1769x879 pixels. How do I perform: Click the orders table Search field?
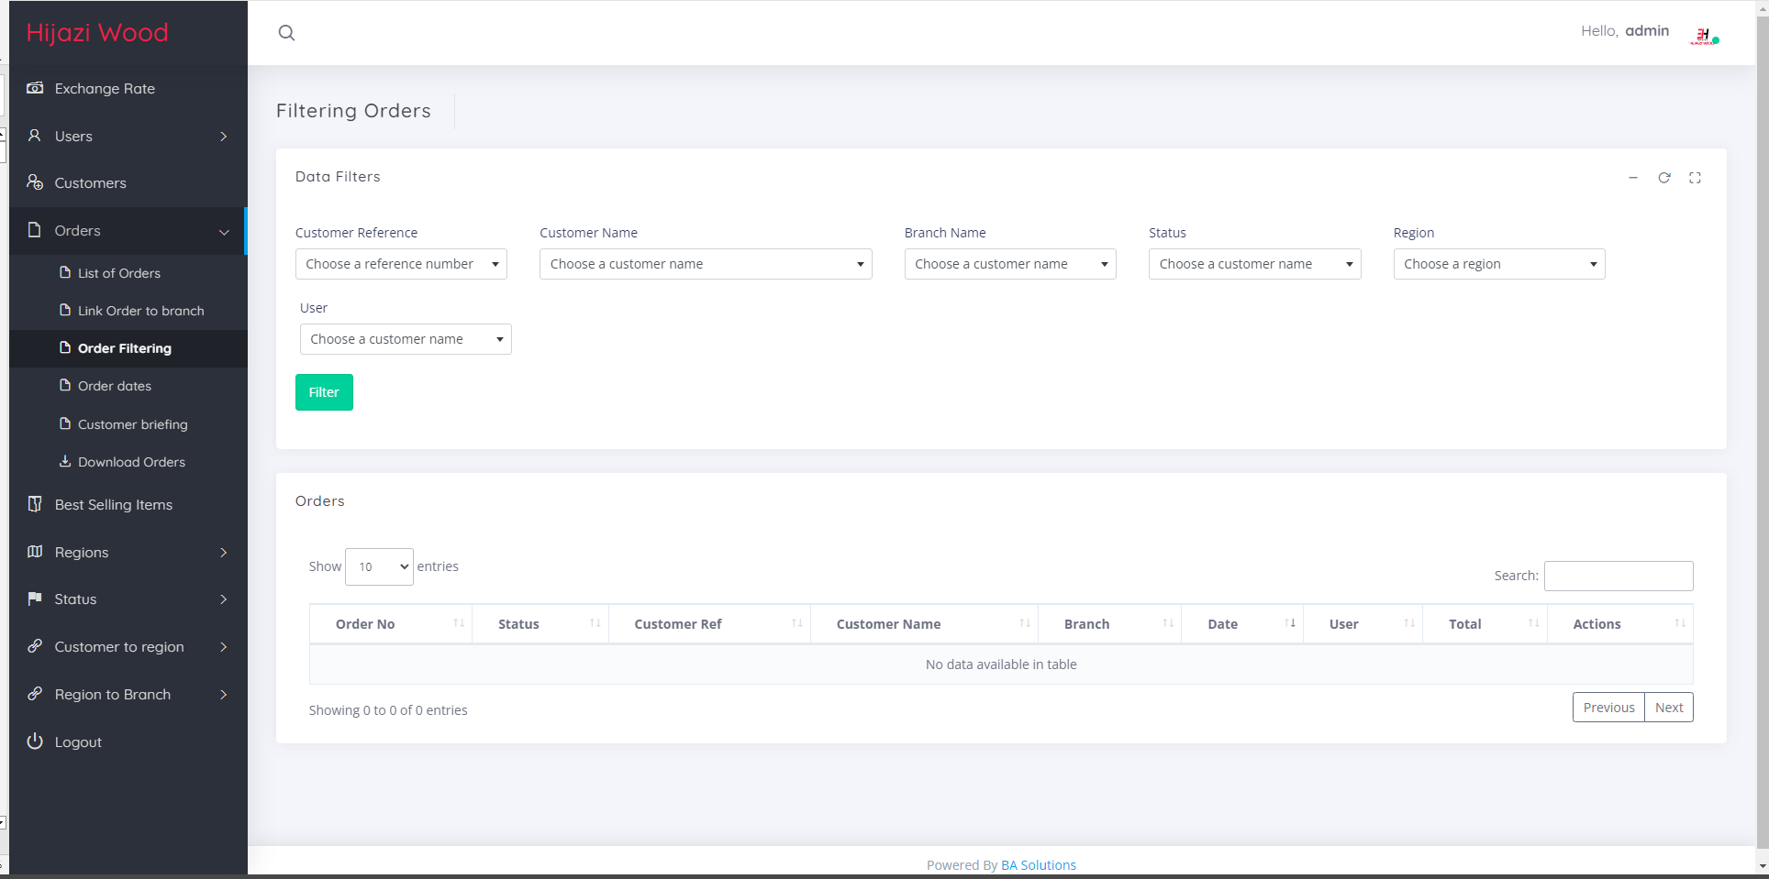(1618, 576)
